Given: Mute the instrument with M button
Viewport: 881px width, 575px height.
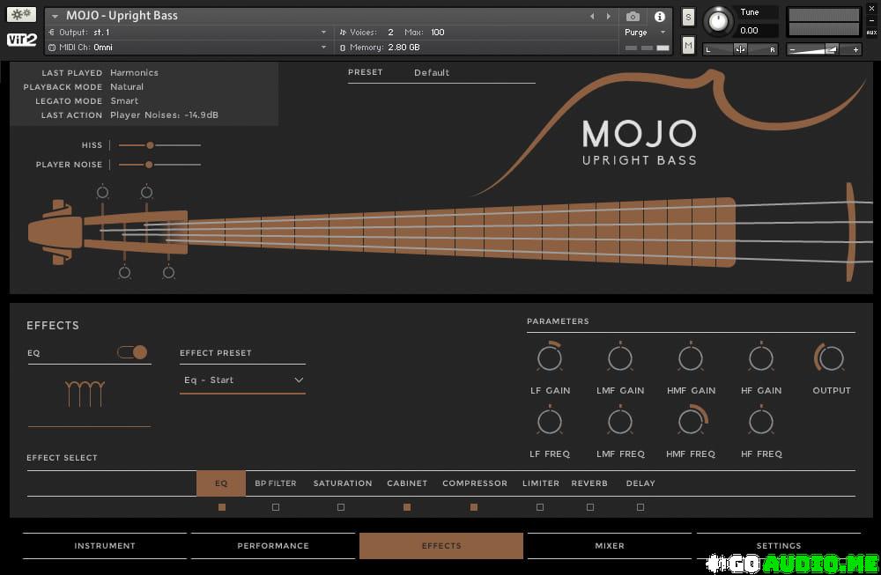Looking at the screenshot, I should pos(688,45).
